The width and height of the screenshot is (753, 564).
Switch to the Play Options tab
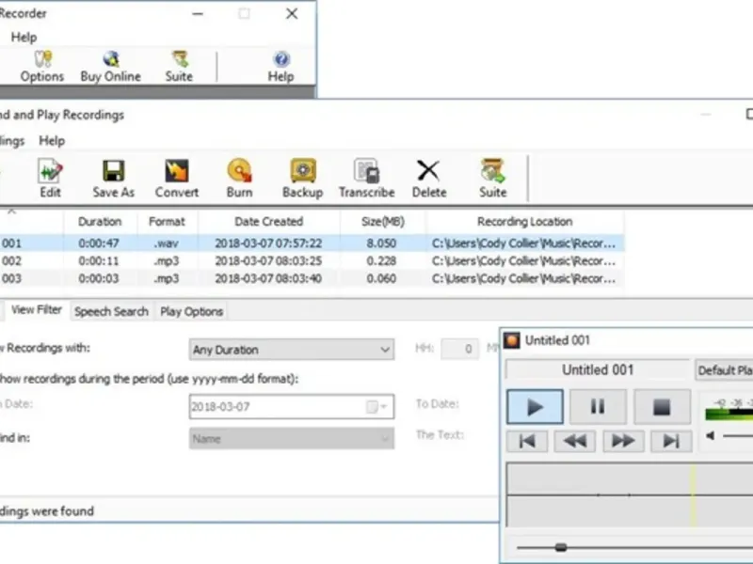coord(192,312)
